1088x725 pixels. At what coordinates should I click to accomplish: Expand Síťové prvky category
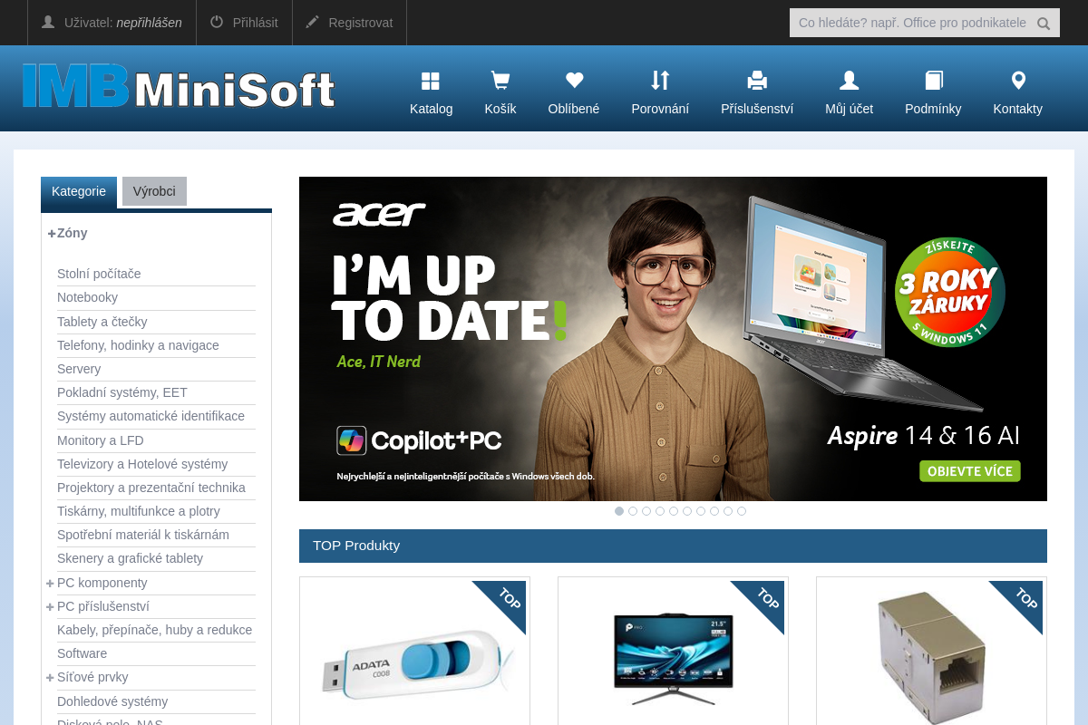tap(50, 677)
